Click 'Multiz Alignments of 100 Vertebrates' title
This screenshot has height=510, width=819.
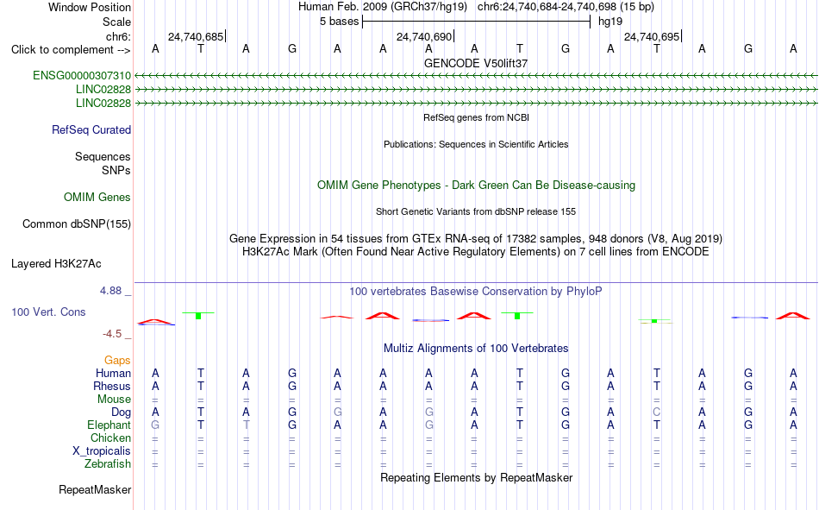(x=476, y=349)
